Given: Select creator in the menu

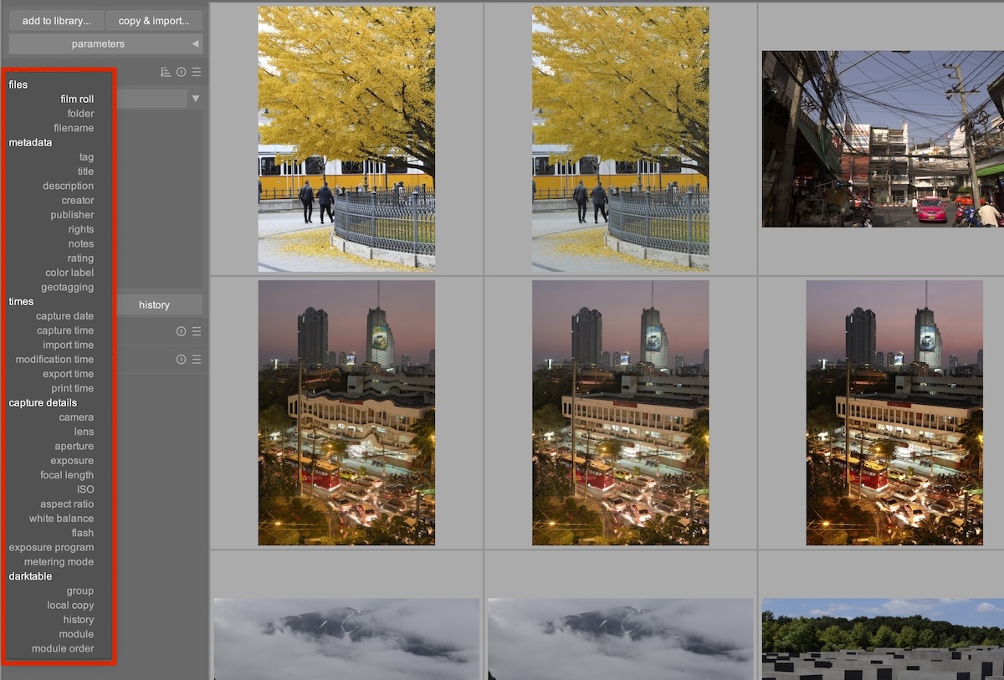Looking at the screenshot, I should click(78, 201).
